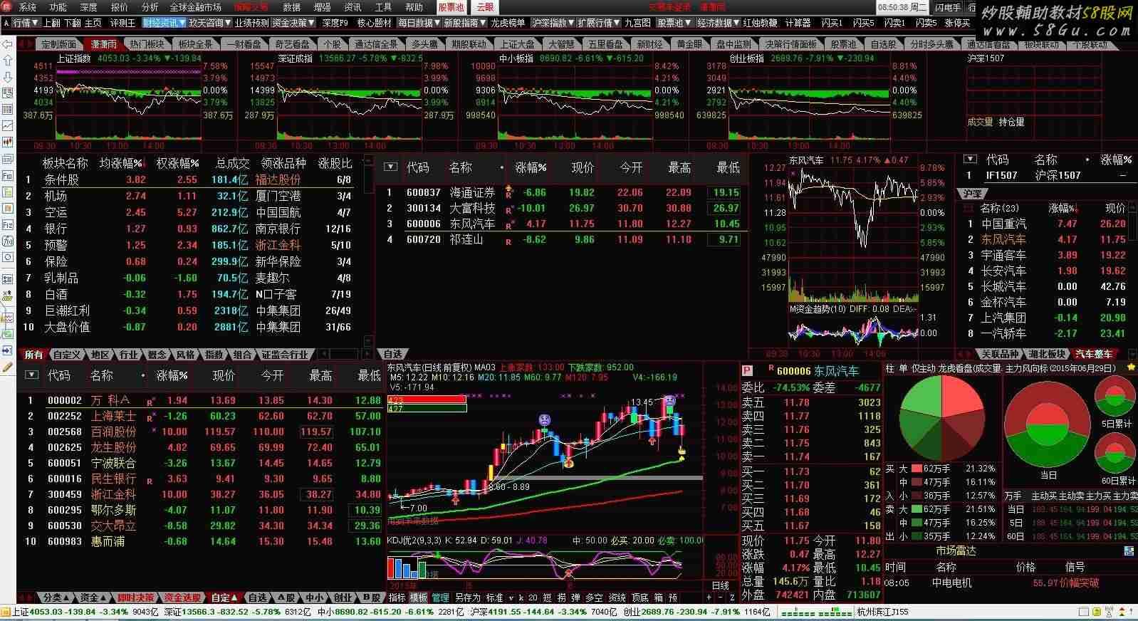Toggle the 资统 indicator under the chart
Image resolution: width=1138 pixels, height=621 pixels.
pos(617,597)
